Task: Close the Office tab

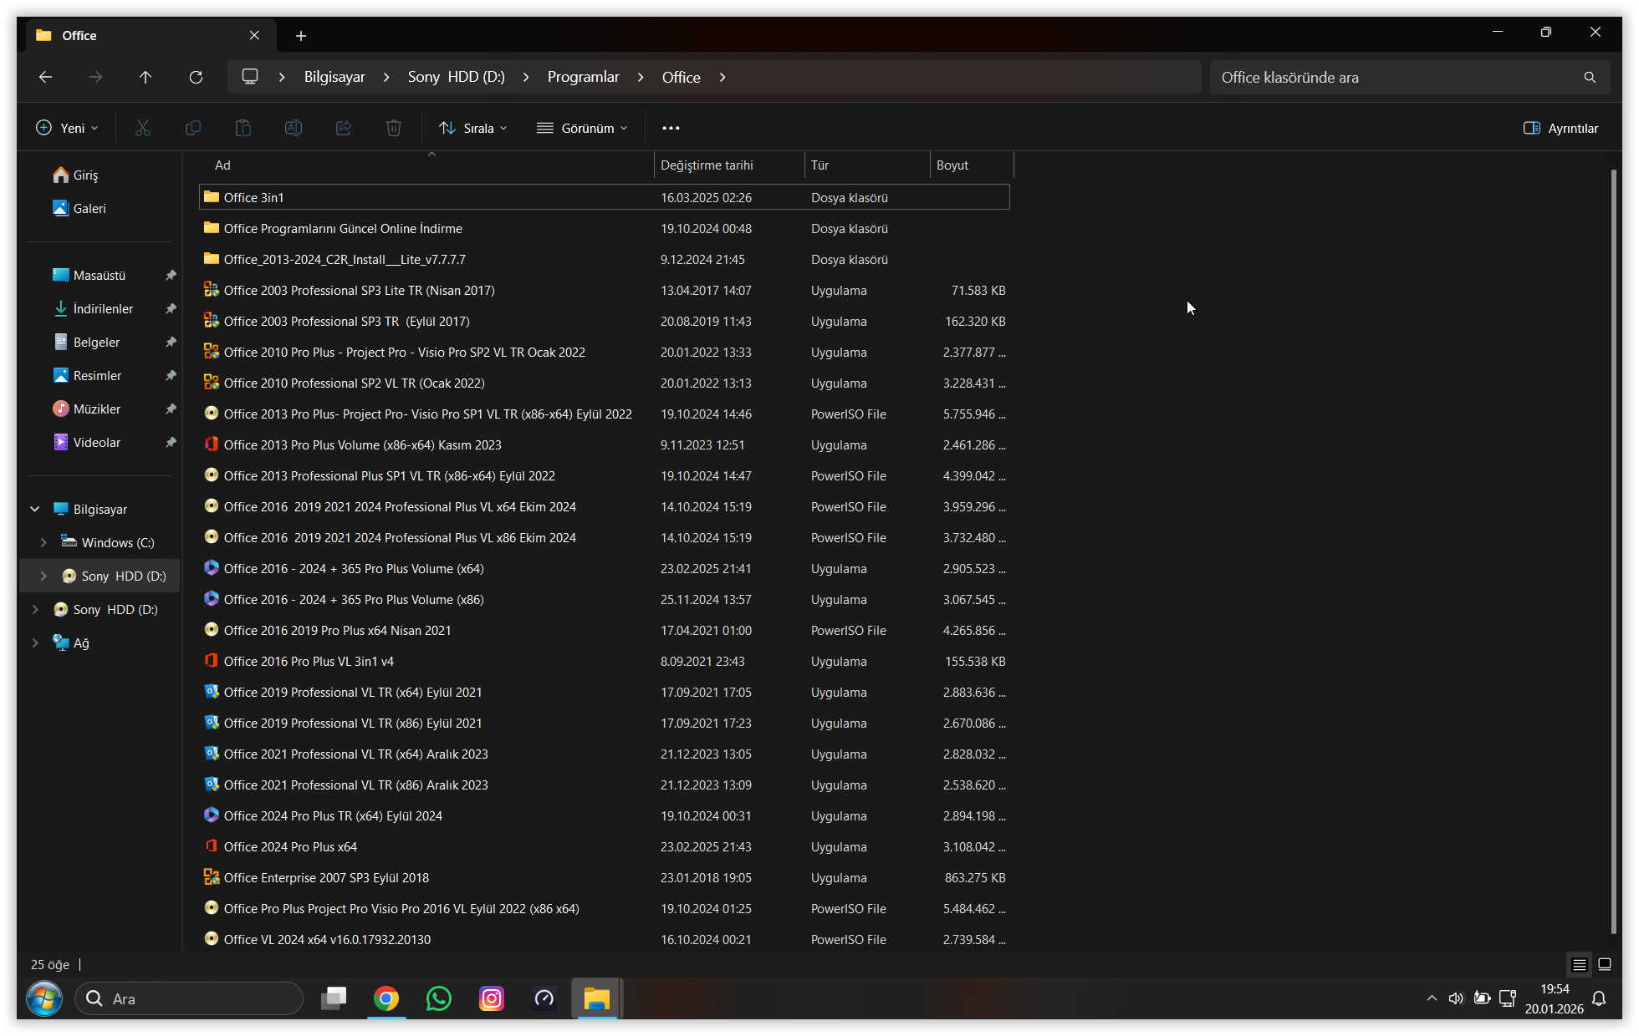Action: pos(254,35)
